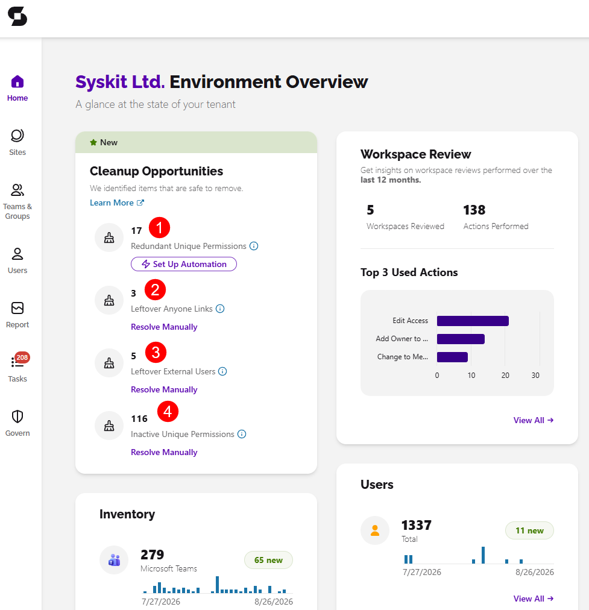589x610 pixels.
Task: View All workspace review actions
Action: coord(534,420)
